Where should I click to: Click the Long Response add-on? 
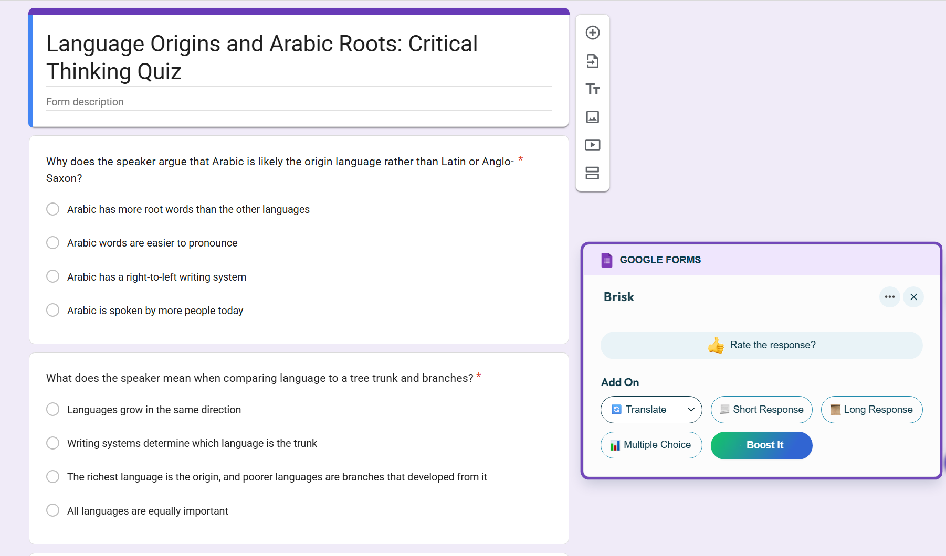pyautogui.click(x=871, y=410)
